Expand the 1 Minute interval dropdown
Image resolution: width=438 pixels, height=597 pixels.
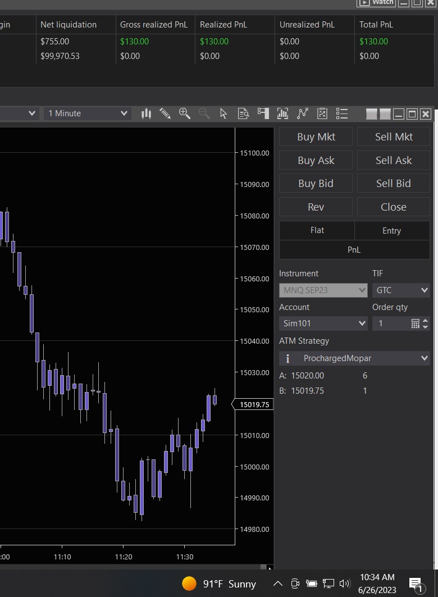pyautogui.click(x=88, y=113)
